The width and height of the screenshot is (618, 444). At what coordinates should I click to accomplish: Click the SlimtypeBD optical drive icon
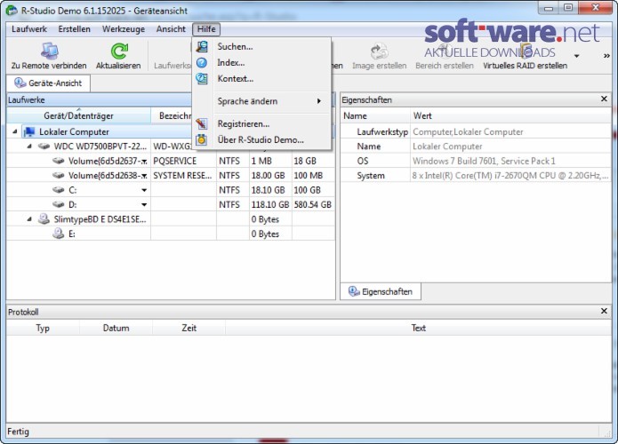point(44,218)
